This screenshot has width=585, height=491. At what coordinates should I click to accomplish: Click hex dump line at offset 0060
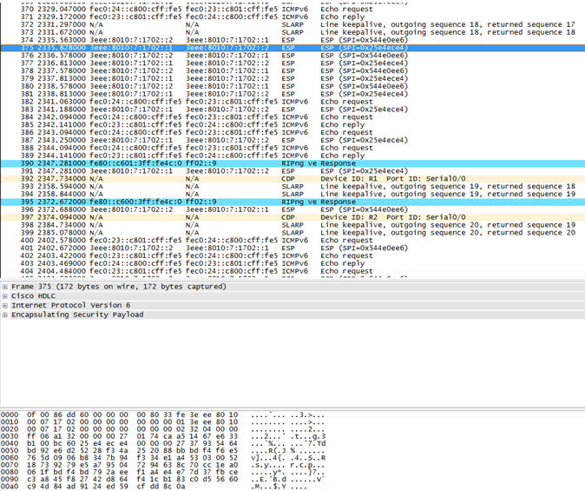pos(163,458)
